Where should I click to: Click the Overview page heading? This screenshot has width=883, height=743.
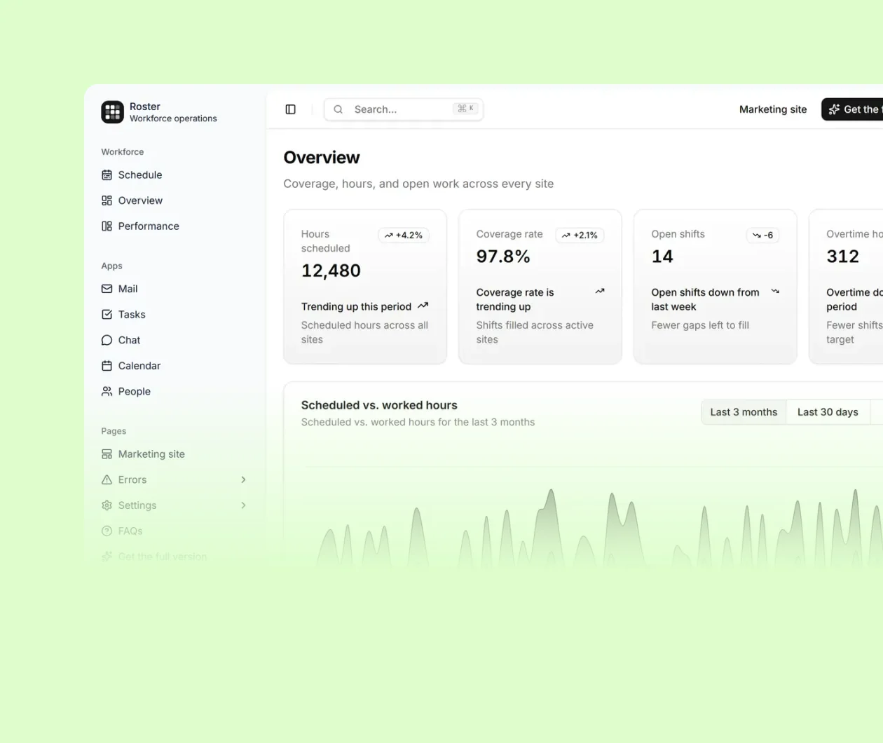[x=322, y=158]
